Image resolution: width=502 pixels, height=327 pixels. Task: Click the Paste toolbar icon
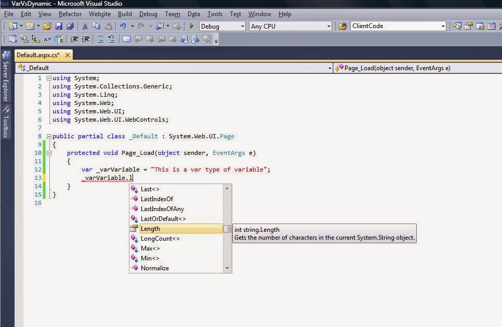click(108, 27)
